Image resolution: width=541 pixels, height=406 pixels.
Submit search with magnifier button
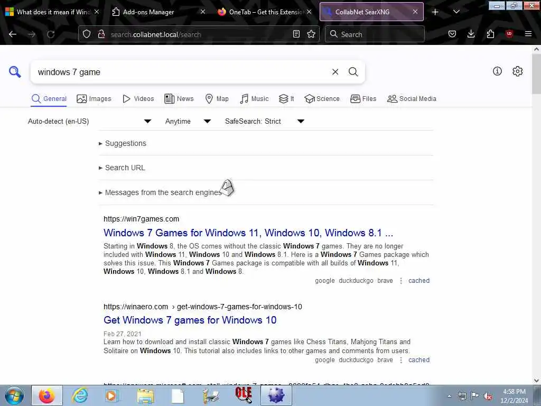pyautogui.click(x=353, y=72)
